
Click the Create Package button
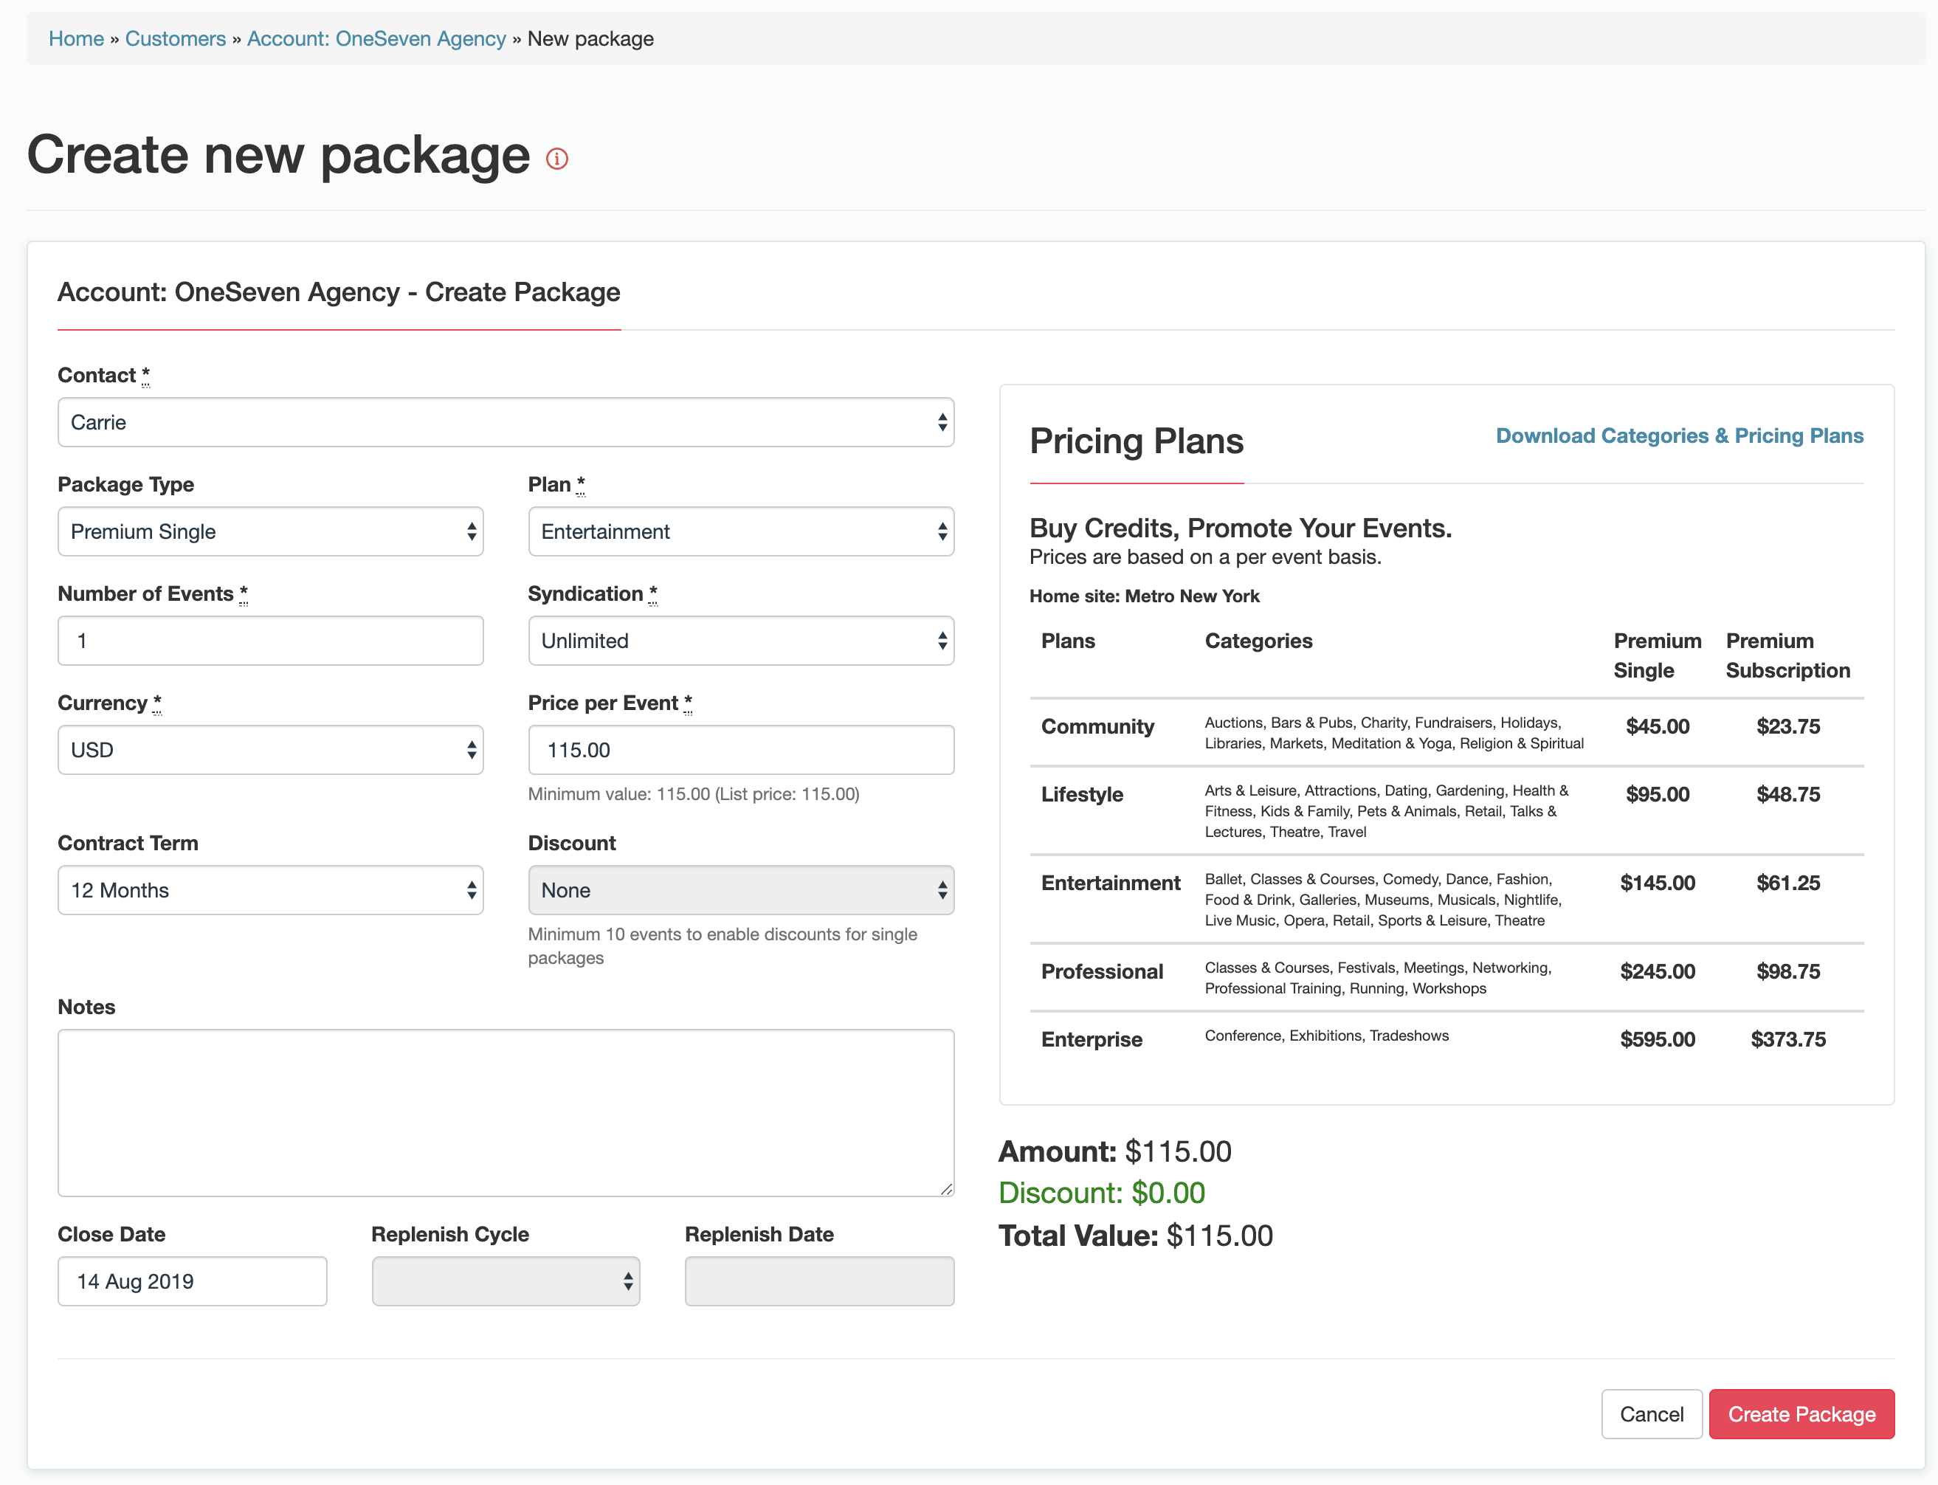point(1801,1413)
